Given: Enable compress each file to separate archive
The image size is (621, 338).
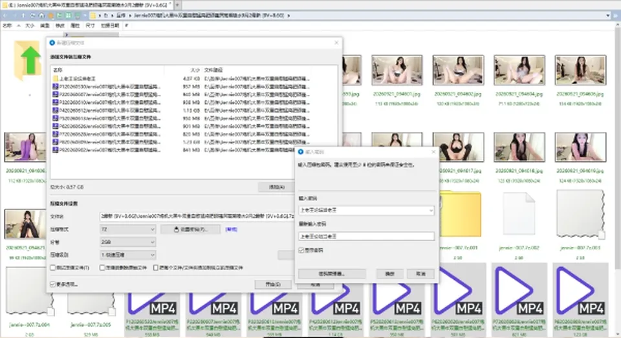Looking at the screenshot, I should pyautogui.click(x=156, y=268).
